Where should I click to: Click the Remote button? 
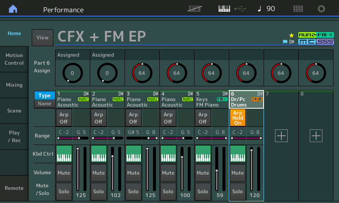(14, 188)
